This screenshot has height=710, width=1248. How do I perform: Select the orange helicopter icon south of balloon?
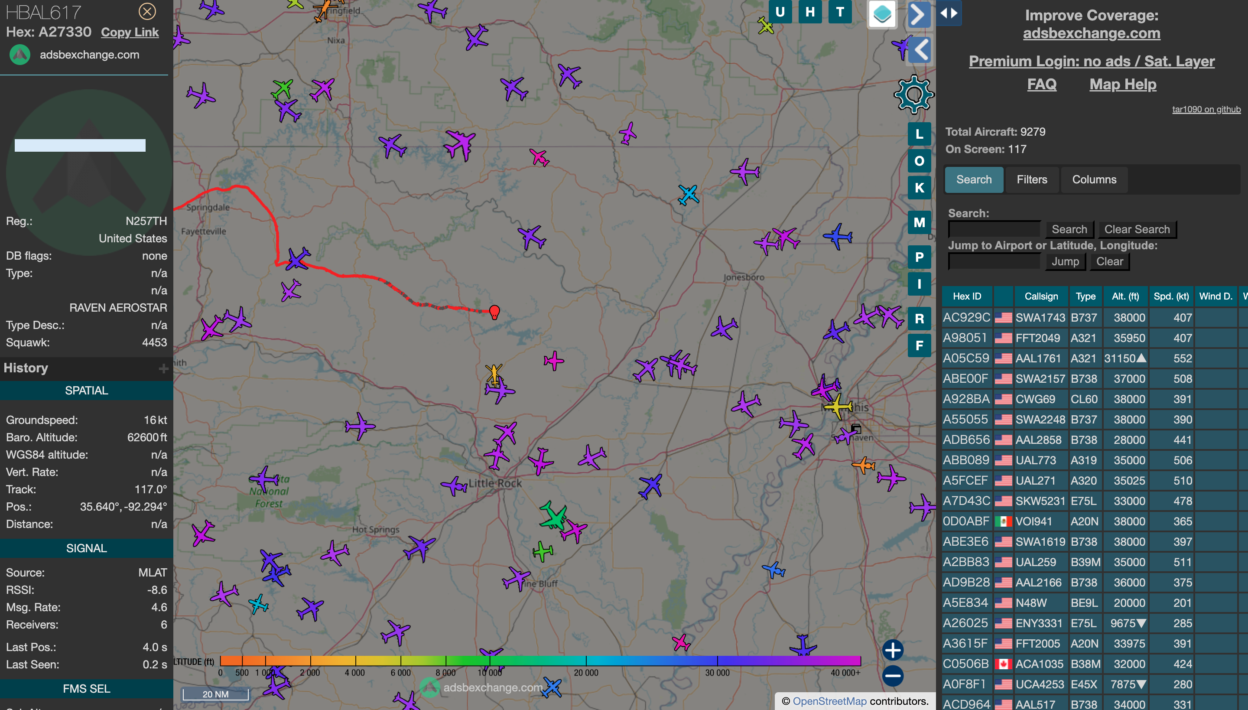click(x=494, y=374)
